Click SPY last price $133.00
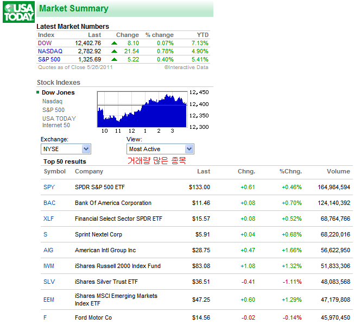This screenshot has height=324, width=354. pos(200,187)
